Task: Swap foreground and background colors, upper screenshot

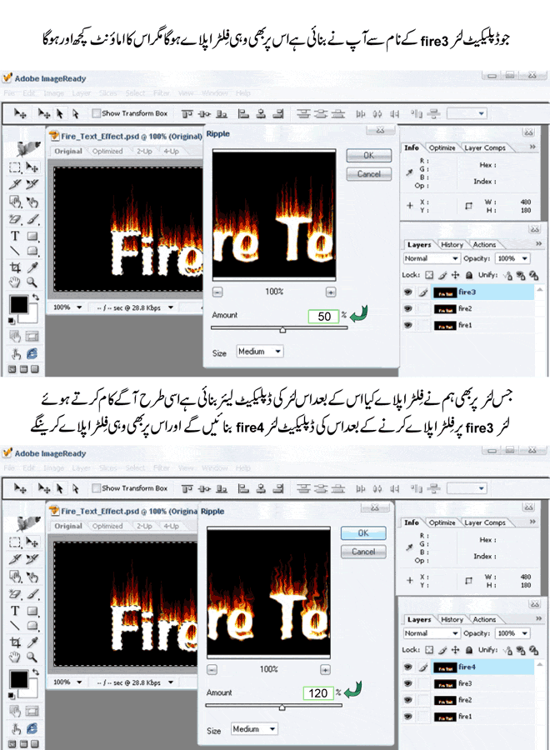Action: (35, 297)
